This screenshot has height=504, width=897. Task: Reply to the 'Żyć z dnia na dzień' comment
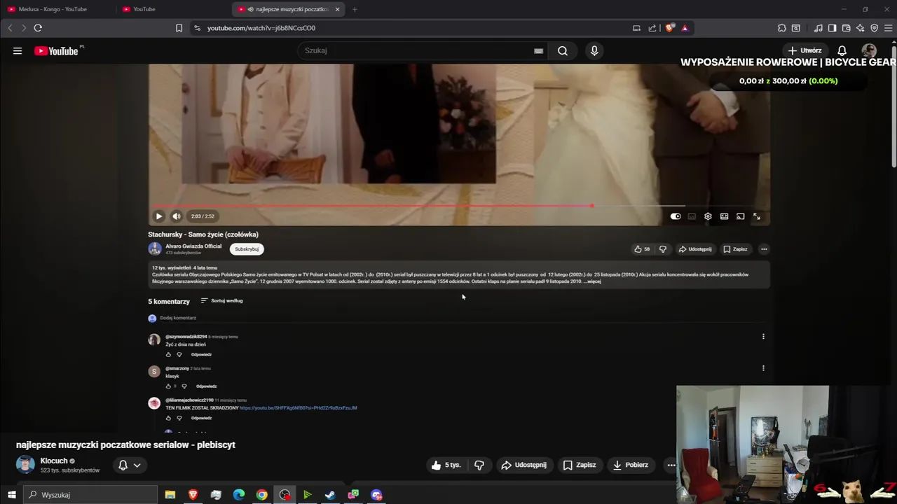[201, 355]
